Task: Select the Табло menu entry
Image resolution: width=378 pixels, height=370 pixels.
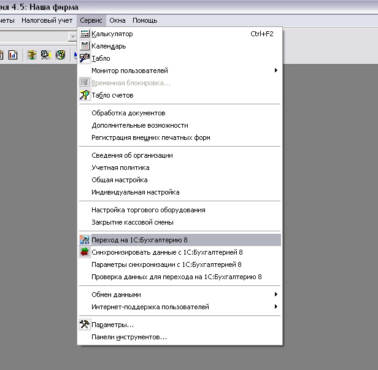Action: [x=180, y=58]
